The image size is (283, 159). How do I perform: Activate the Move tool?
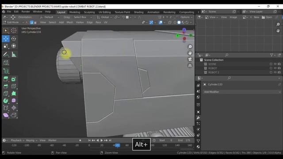(6, 39)
